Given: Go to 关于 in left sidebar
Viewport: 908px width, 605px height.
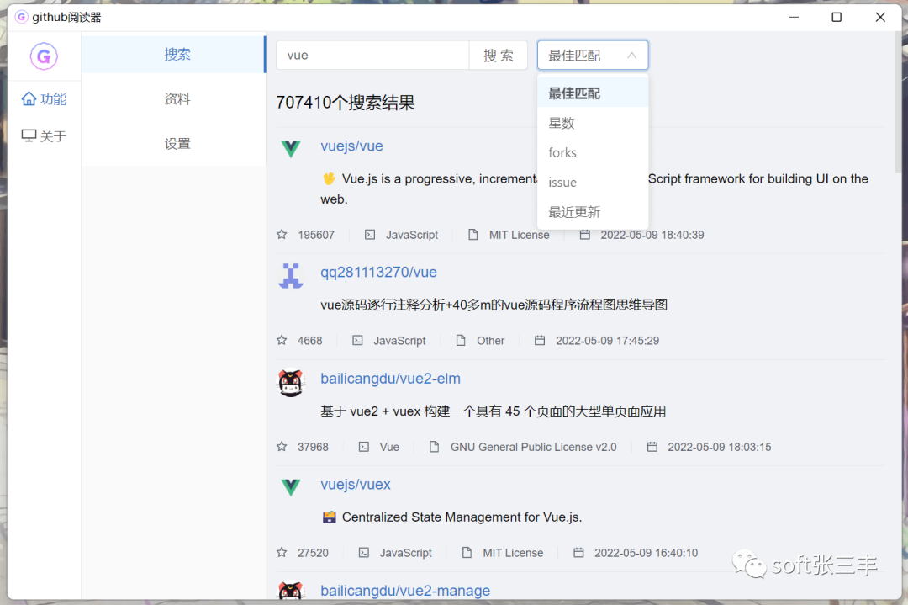Looking at the screenshot, I should (44, 136).
